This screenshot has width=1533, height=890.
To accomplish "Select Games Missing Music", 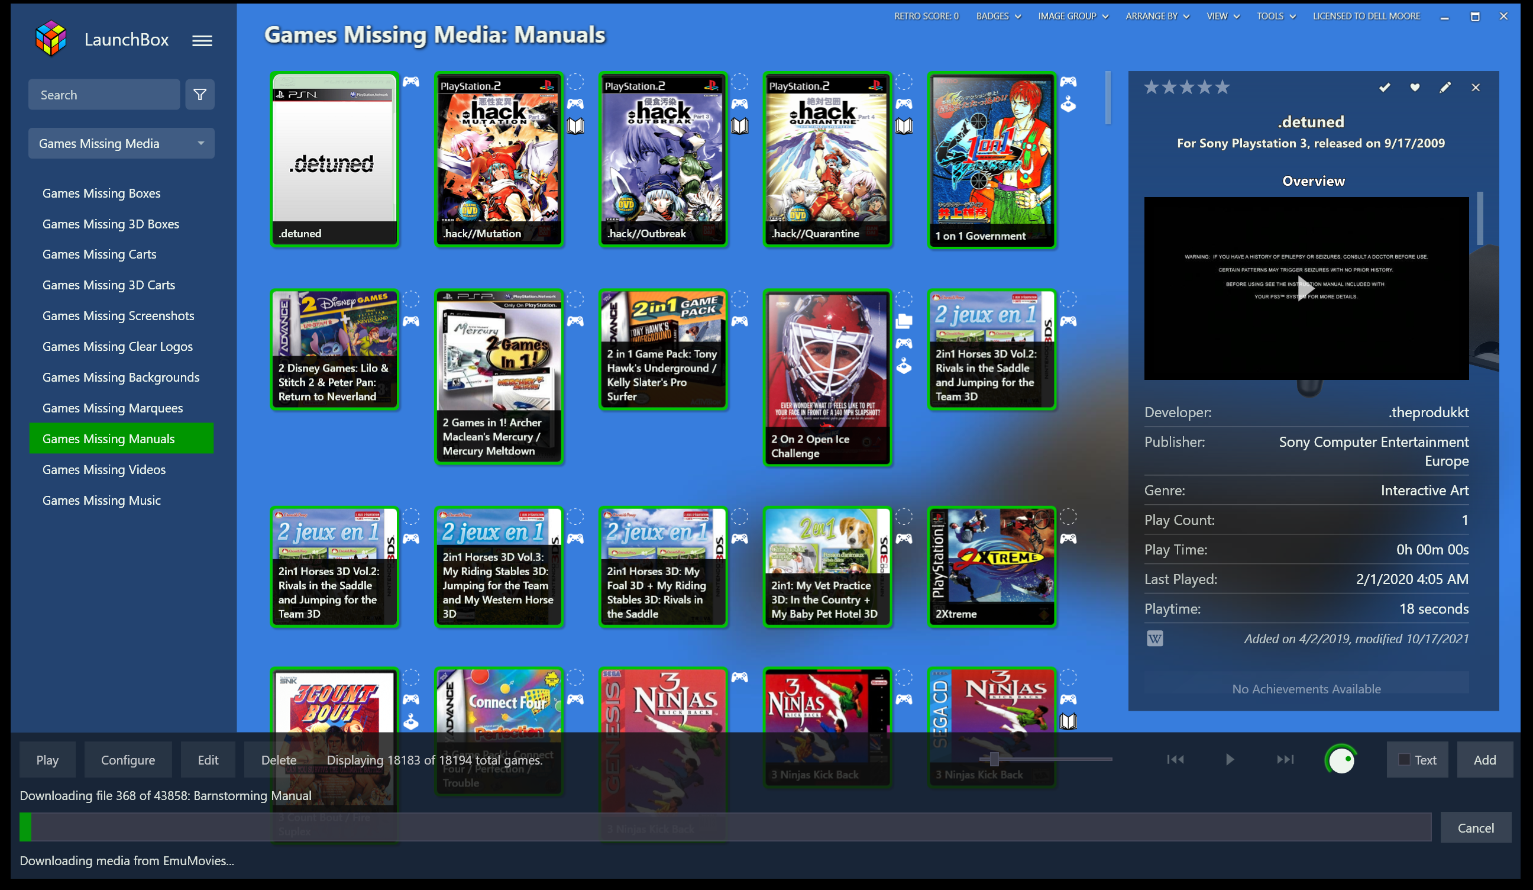I will (102, 500).
